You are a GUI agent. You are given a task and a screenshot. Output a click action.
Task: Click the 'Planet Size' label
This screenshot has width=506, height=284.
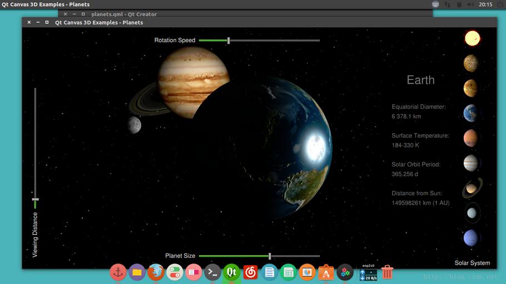click(180, 256)
